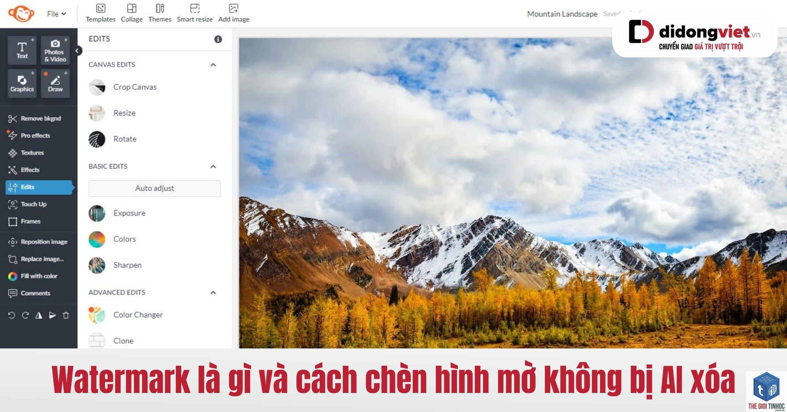This screenshot has height=412, width=787.
Task: Click the Resize option
Action: tap(112, 113)
